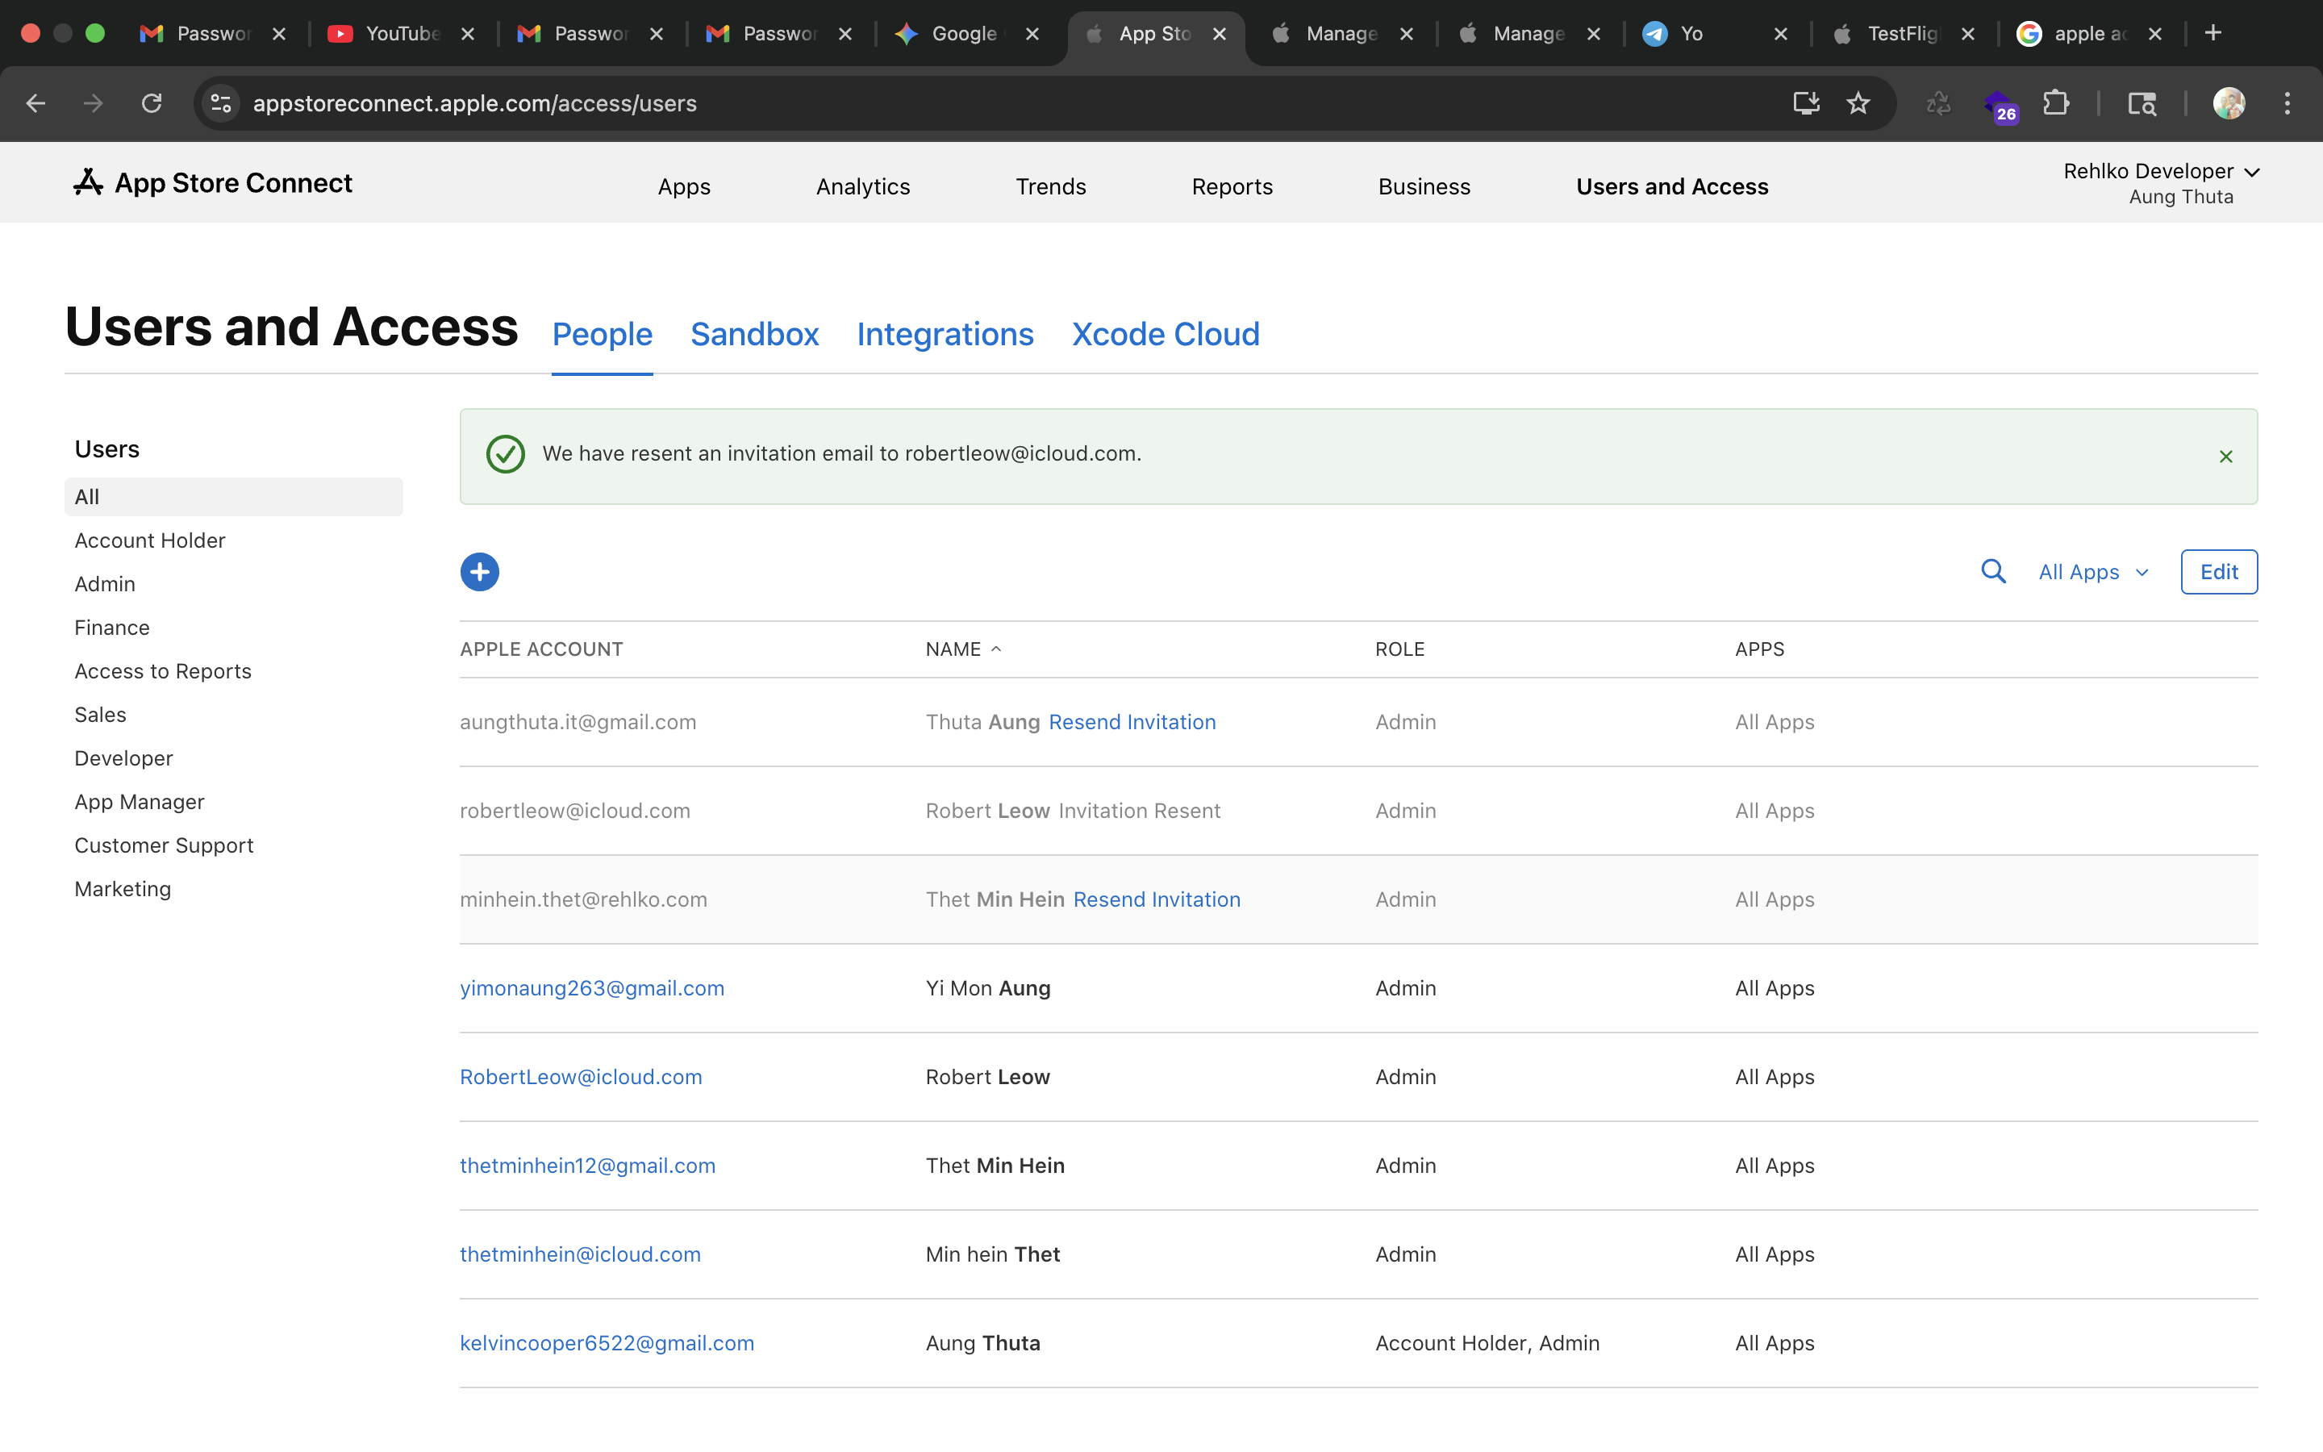Click the Edit button above users table
This screenshot has height=1452, width=2323.
pyautogui.click(x=2217, y=573)
